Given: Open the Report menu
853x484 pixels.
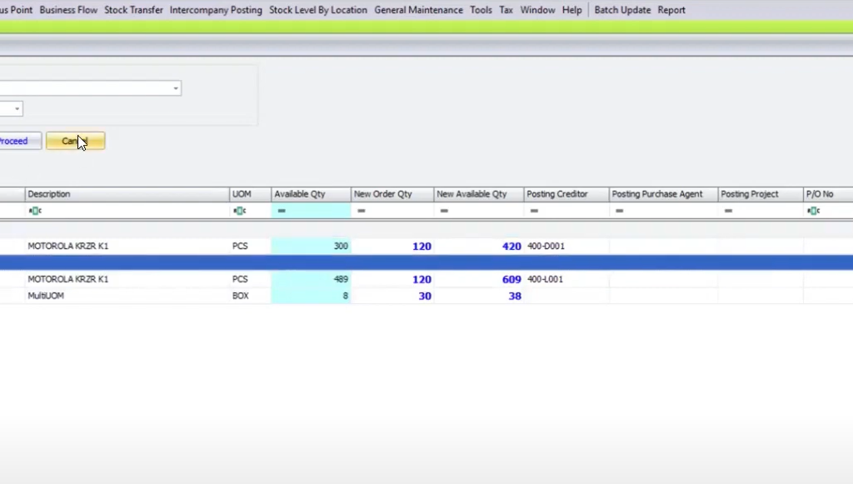Looking at the screenshot, I should click(671, 9).
